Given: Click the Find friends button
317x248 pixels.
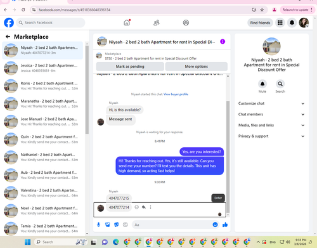Looking at the screenshot, I should (x=260, y=23).
